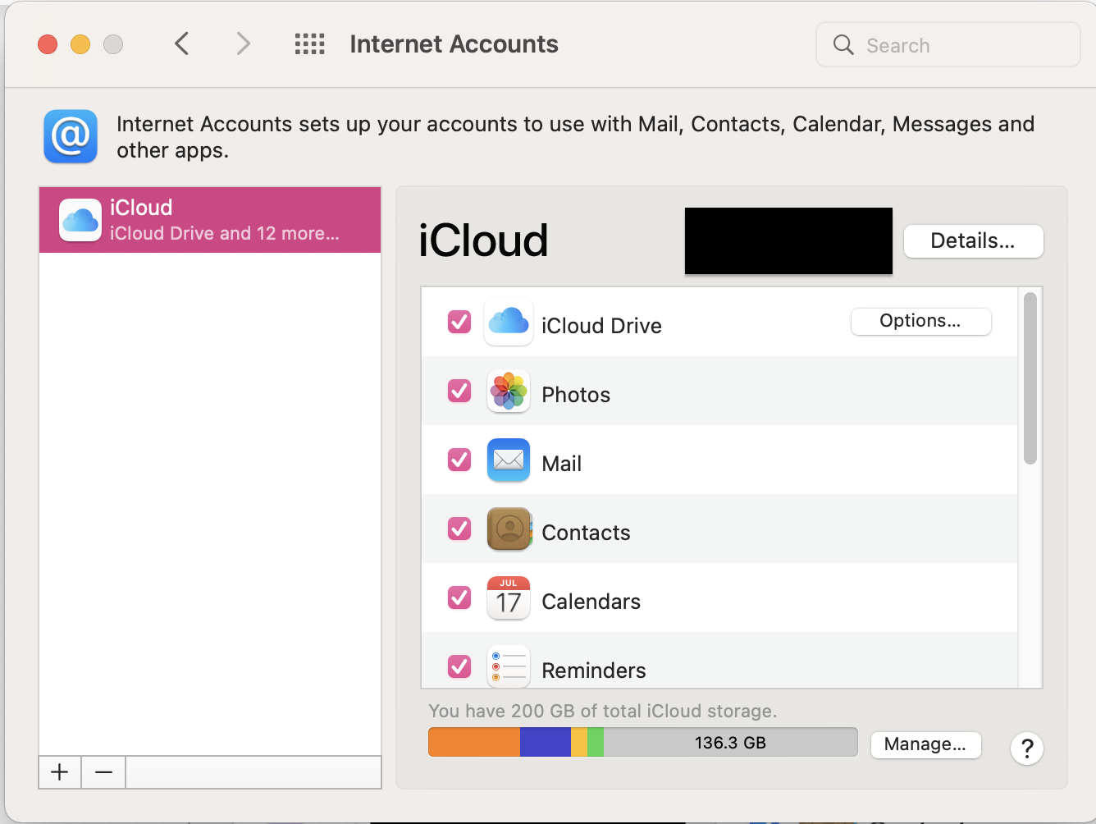Click the Calendars icon showing 17
Image resolution: width=1096 pixels, height=824 pixels.
click(x=509, y=598)
